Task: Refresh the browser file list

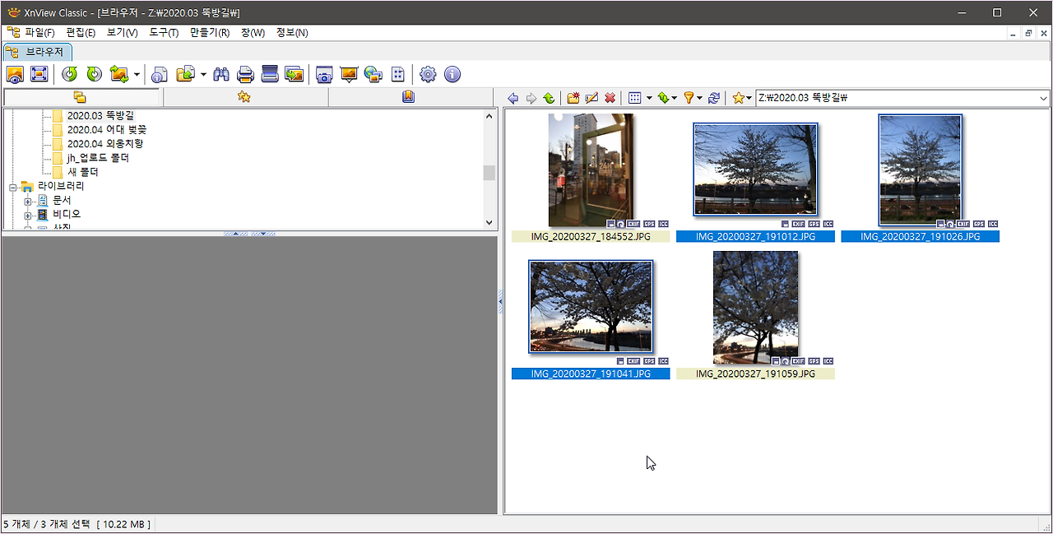Action: [714, 98]
